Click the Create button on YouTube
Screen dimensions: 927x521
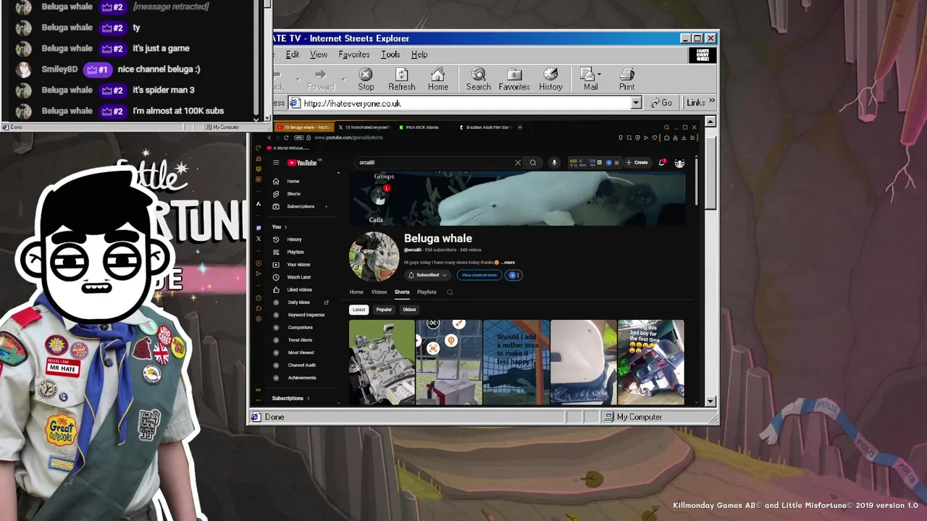point(637,163)
